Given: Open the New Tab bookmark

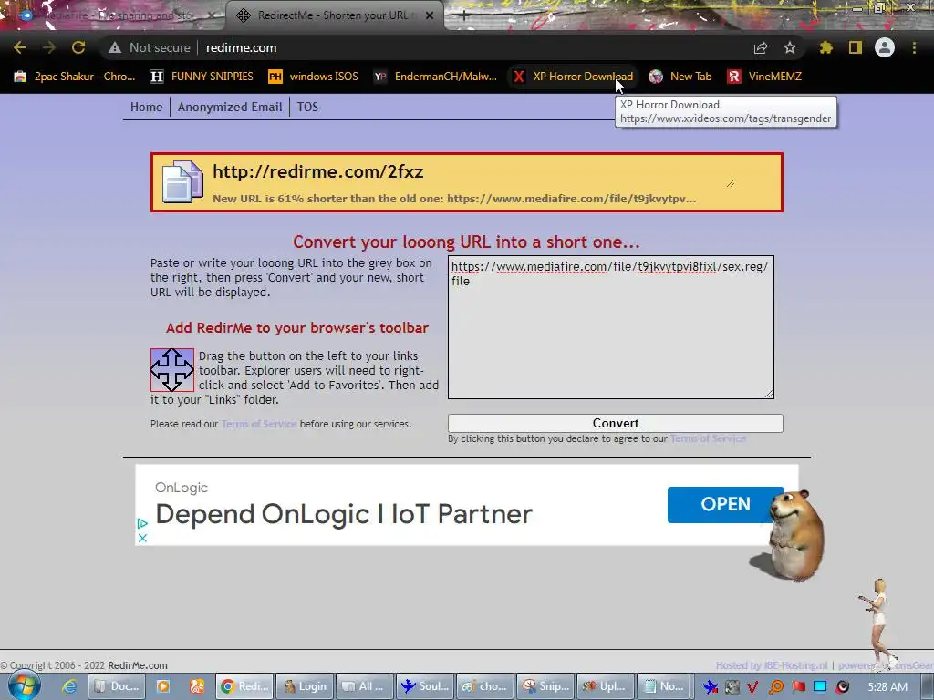Looking at the screenshot, I should point(680,77).
